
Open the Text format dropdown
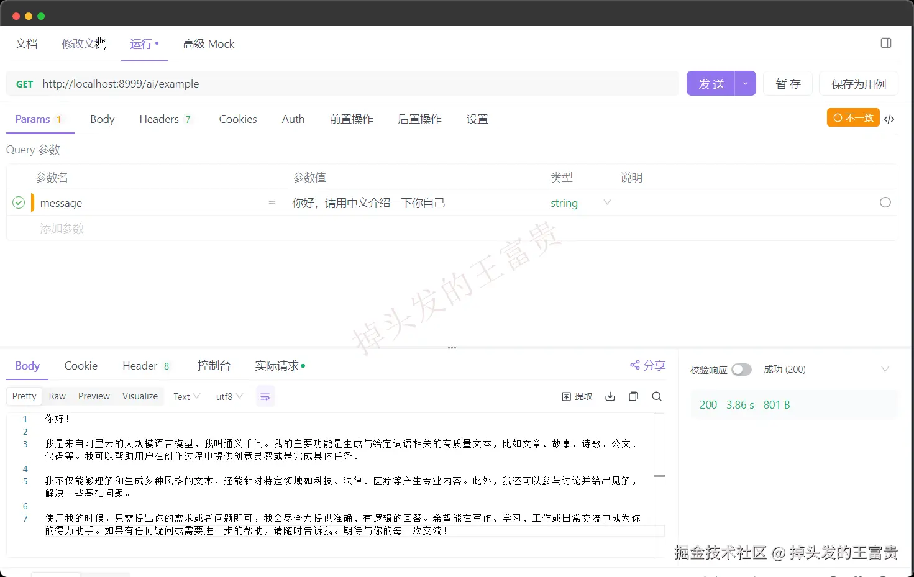click(x=186, y=396)
